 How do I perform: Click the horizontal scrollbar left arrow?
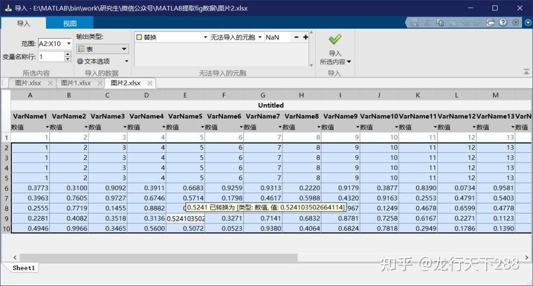[15, 257]
